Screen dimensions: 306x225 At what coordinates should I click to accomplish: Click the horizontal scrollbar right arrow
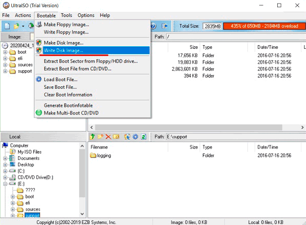pos(302,127)
